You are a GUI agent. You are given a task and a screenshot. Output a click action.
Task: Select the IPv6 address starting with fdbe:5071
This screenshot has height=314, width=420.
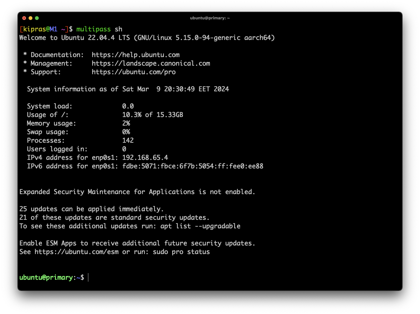pos(193,166)
